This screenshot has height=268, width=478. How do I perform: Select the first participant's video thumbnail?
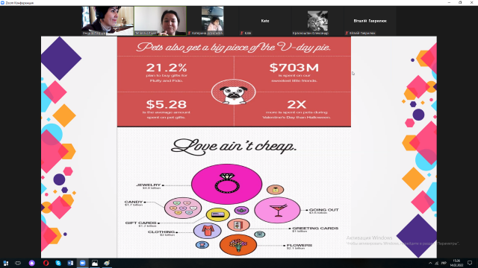click(x=108, y=21)
